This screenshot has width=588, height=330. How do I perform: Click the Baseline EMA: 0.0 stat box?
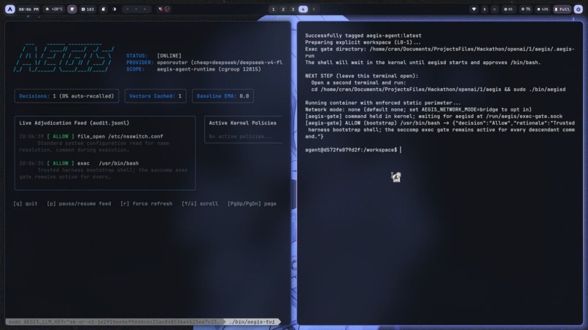223,96
